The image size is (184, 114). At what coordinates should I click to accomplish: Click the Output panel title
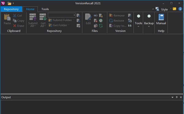click(6, 97)
